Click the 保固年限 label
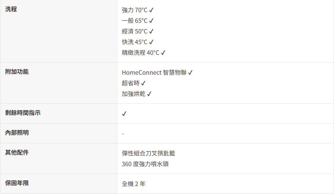Viewport: 334px width, 194px height. pos(17,183)
